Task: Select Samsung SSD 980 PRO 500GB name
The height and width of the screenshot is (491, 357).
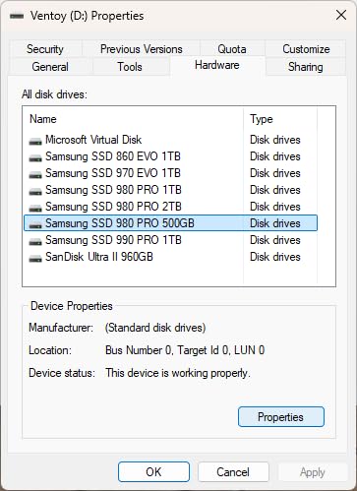Action: [x=120, y=223]
